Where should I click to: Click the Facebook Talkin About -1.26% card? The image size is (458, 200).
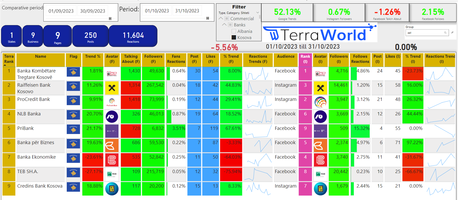387,13
